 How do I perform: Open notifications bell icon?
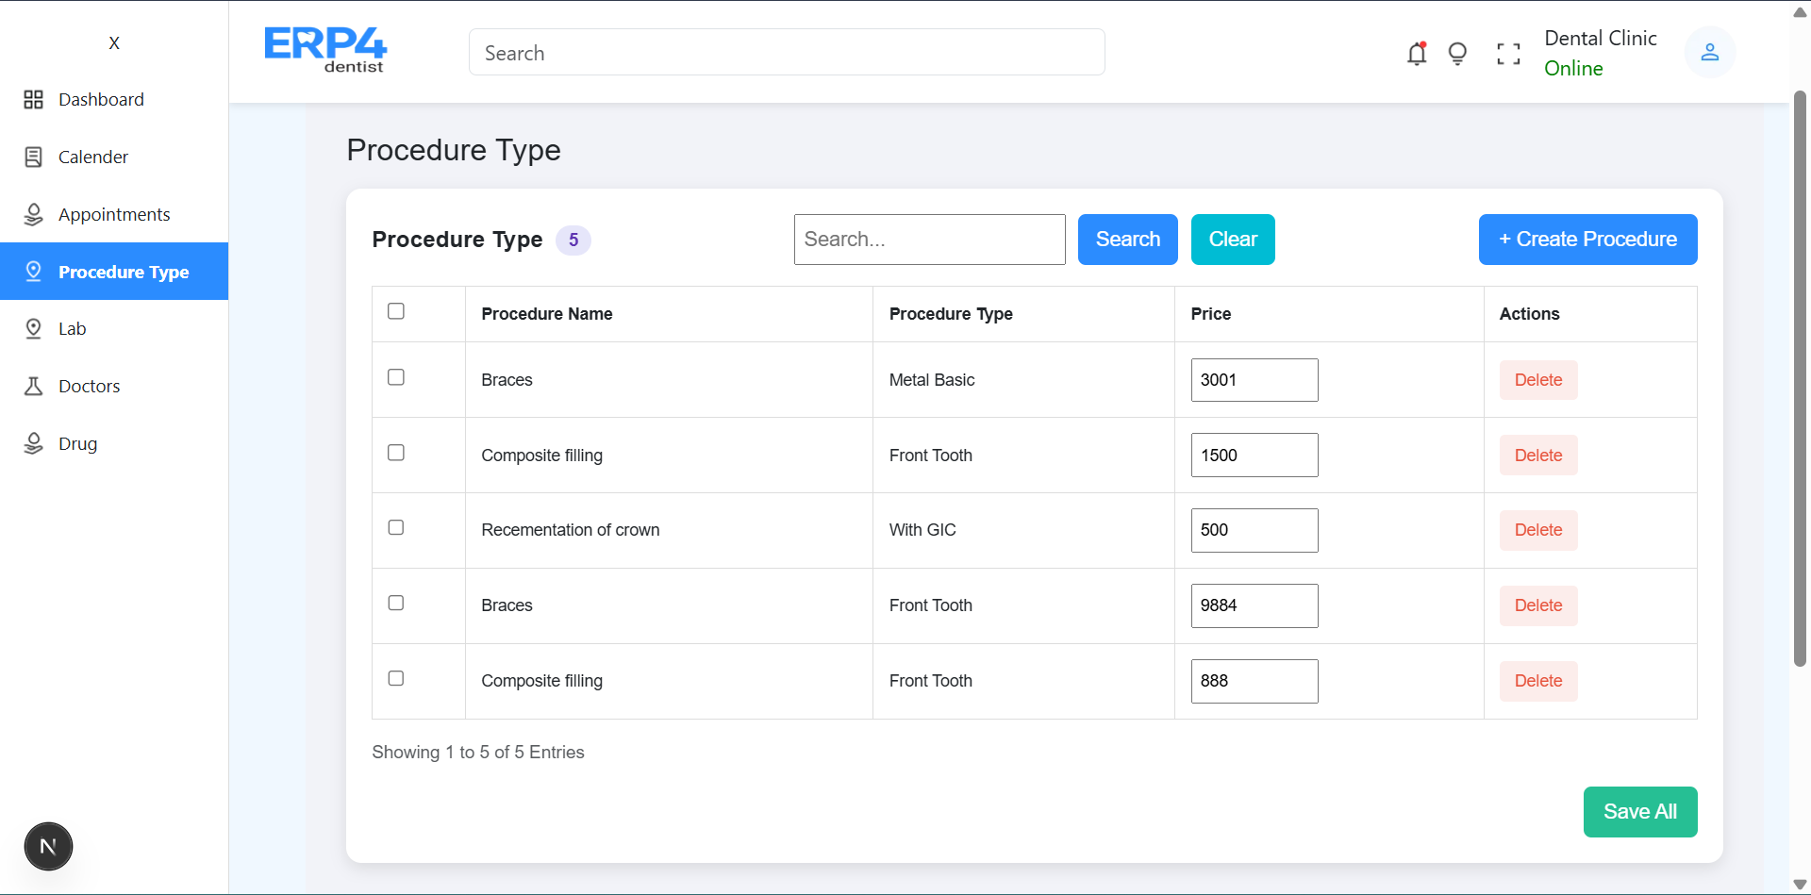pos(1417,54)
